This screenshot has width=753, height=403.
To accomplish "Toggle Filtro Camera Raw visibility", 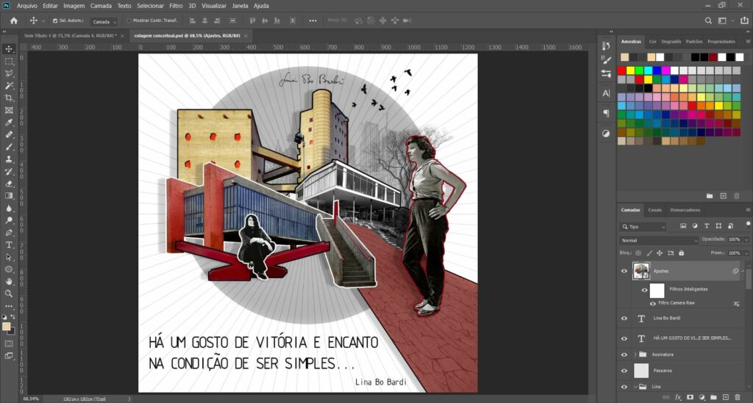I will [653, 303].
